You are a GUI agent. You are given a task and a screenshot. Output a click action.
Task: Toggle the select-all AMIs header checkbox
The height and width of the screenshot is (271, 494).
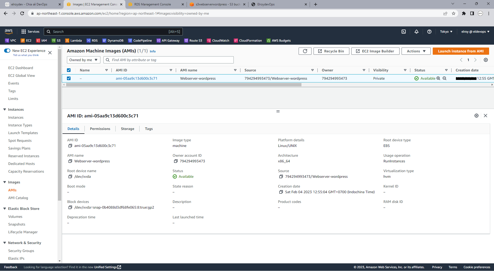click(69, 70)
